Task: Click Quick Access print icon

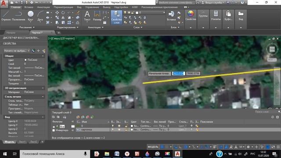Action: [32, 3]
